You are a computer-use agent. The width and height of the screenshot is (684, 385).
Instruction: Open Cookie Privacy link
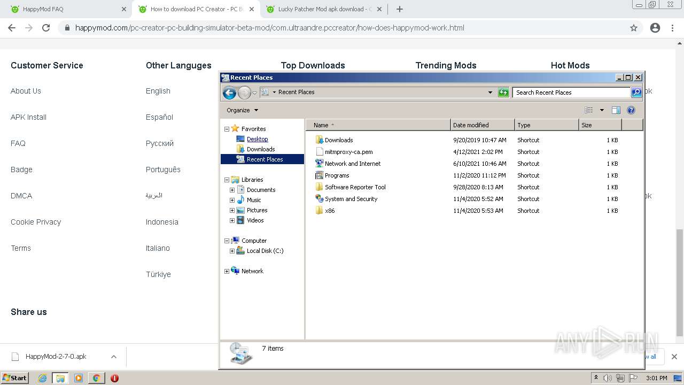(36, 222)
